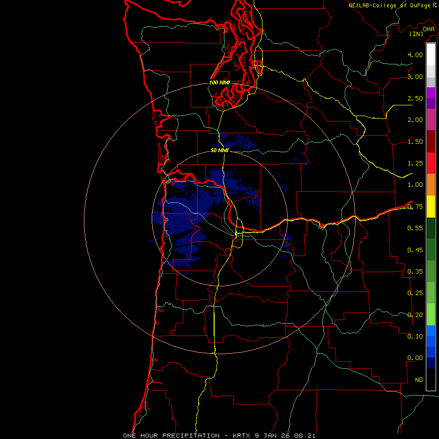The width and height of the screenshot is (439, 439).
Task: Click the '2.50' legend value
Action: [x=415, y=98]
